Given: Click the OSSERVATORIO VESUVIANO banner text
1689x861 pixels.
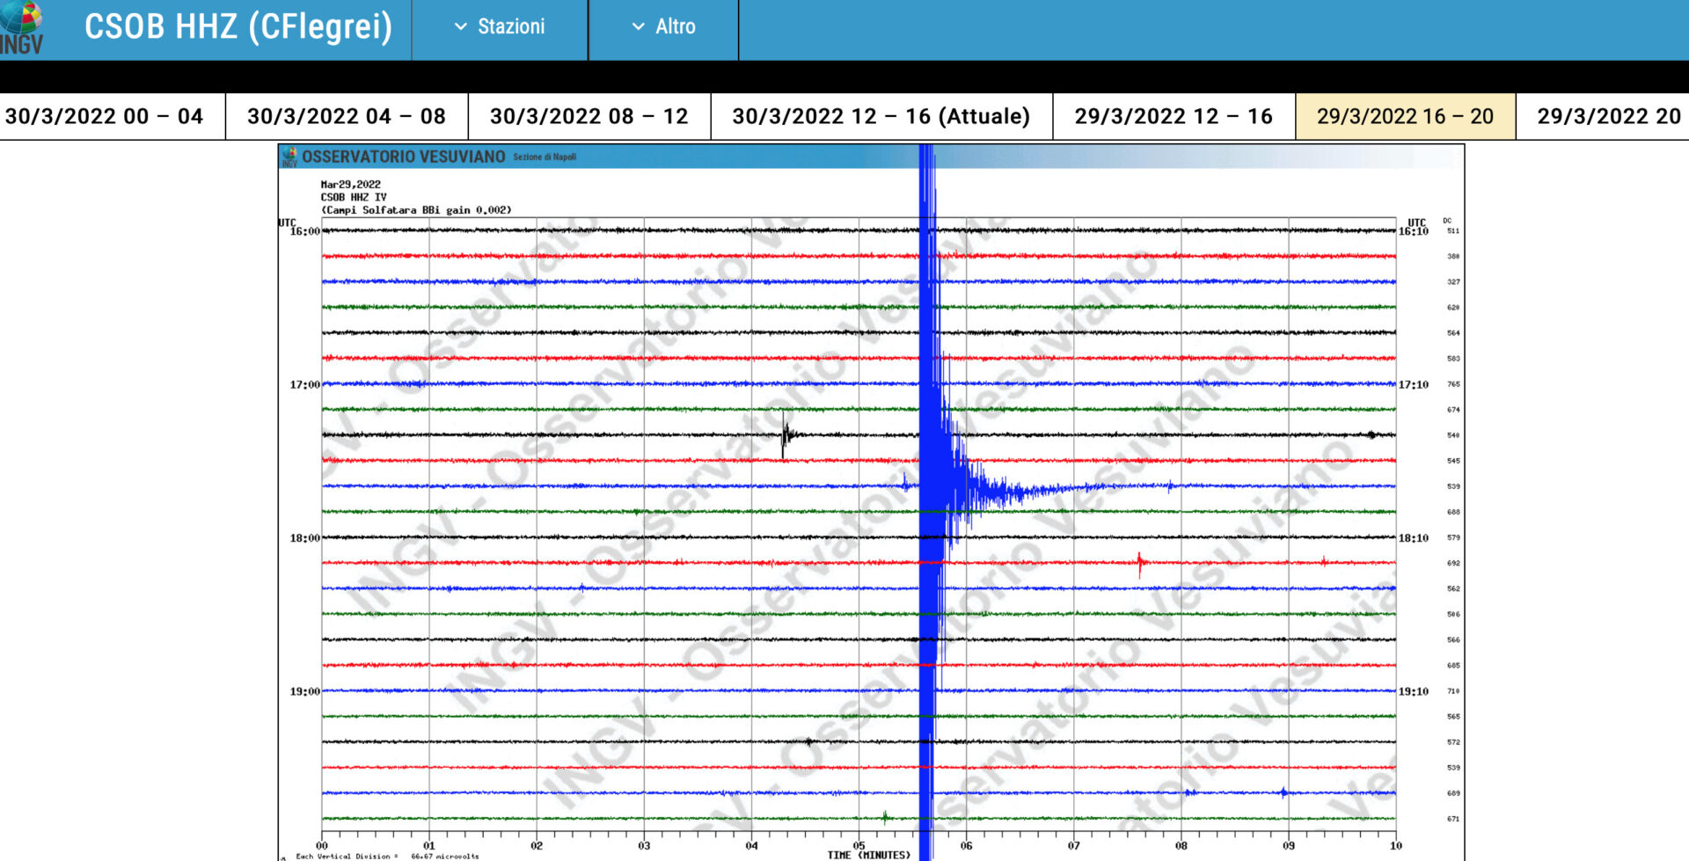Looking at the screenshot, I should 404,157.
